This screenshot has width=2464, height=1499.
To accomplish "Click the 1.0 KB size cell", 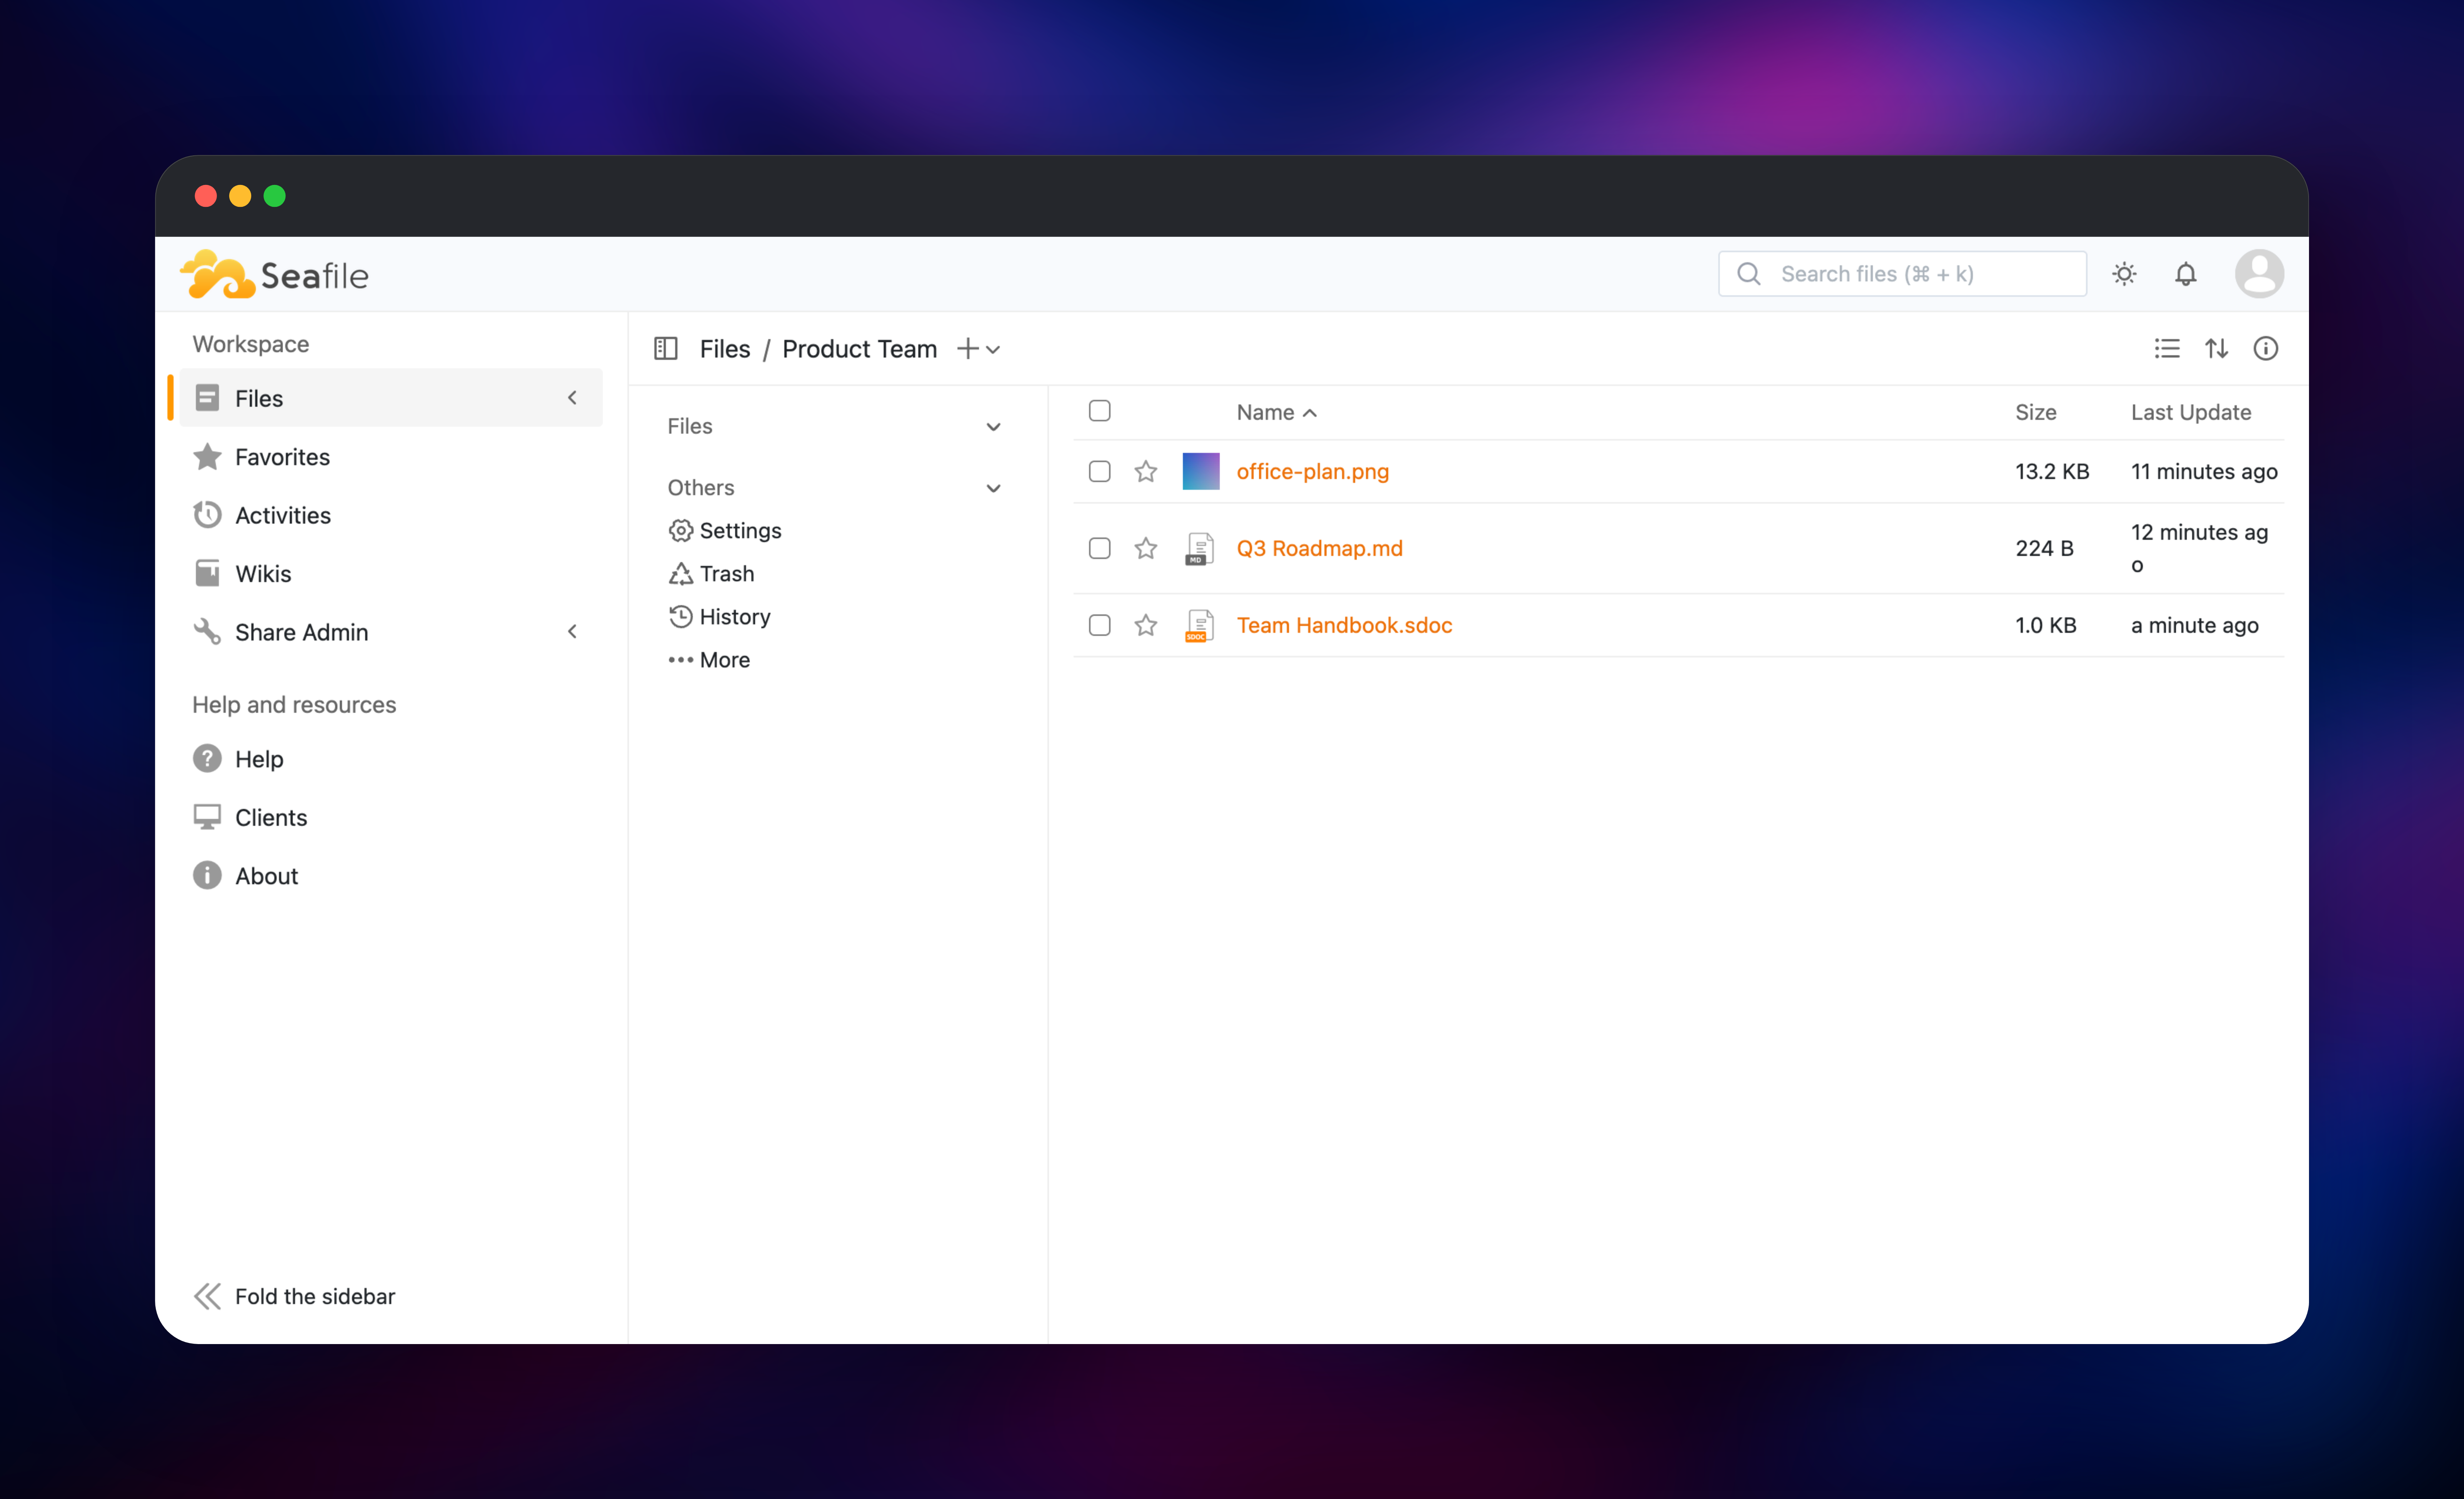I will tap(2045, 626).
